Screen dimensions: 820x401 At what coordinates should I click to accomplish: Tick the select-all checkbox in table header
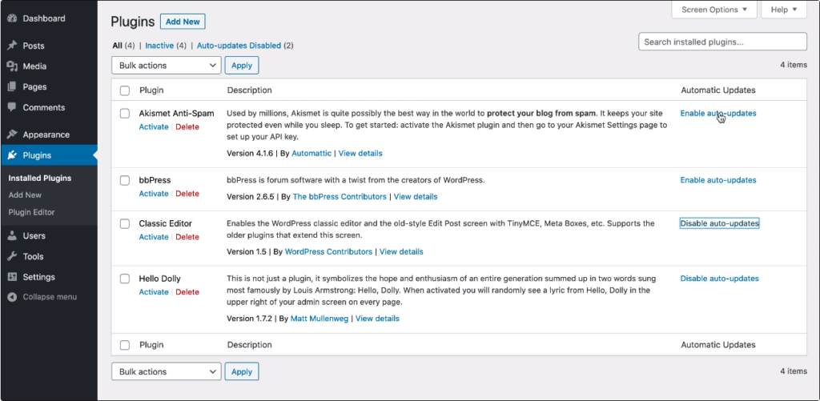click(124, 90)
